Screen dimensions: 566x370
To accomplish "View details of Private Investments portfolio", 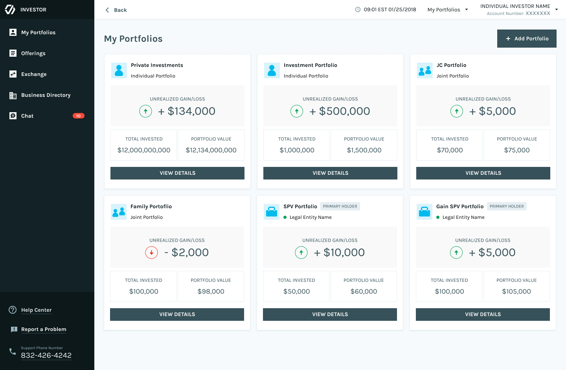I will [177, 173].
